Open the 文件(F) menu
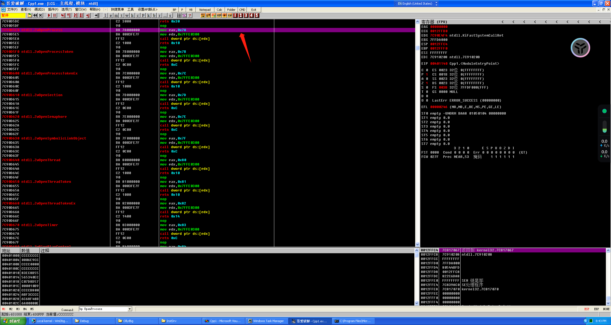 click(x=12, y=9)
